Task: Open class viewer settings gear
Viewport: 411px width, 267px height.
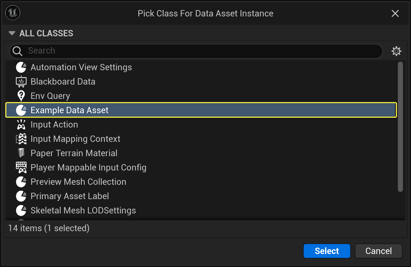Action: (x=396, y=51)
